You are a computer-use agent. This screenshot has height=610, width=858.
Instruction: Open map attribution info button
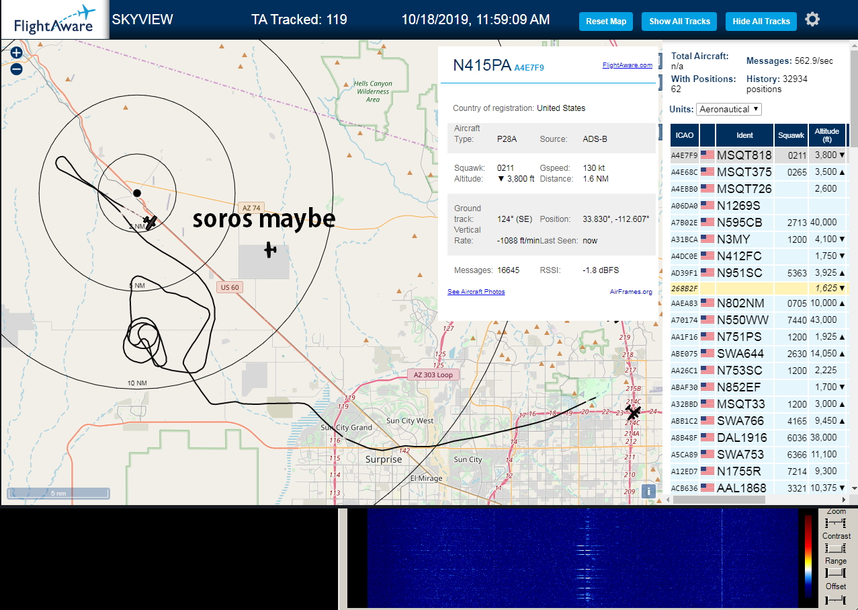pos(648,491)
